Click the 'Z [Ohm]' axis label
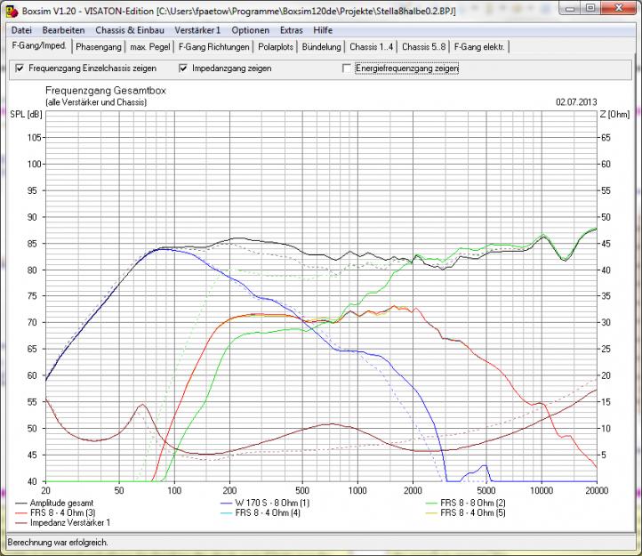642x556 pixels. point(614,115)
